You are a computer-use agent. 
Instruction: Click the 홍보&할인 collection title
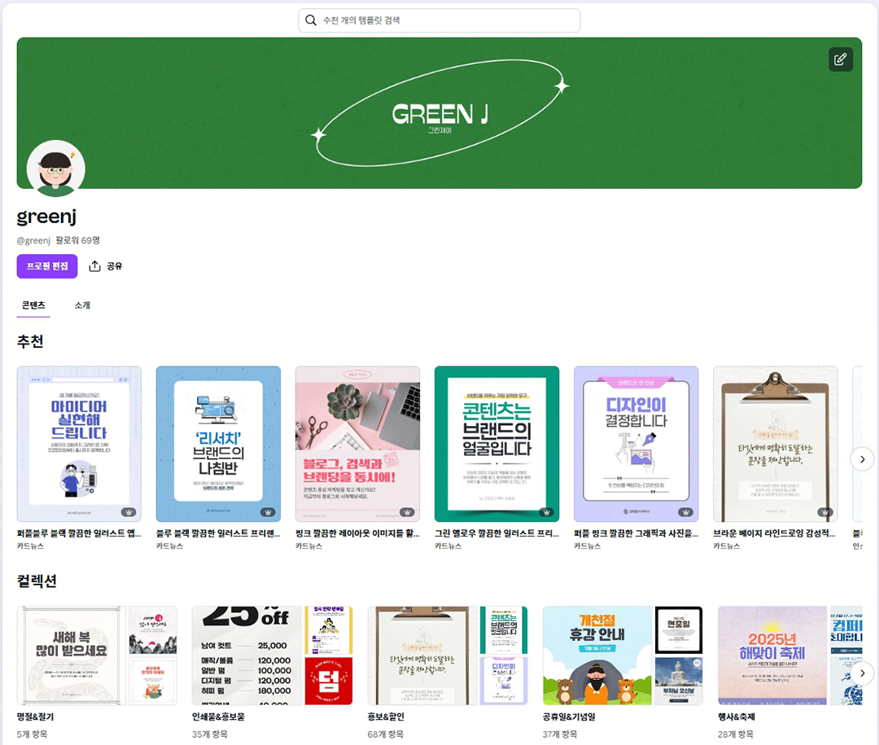pos(386,717)
